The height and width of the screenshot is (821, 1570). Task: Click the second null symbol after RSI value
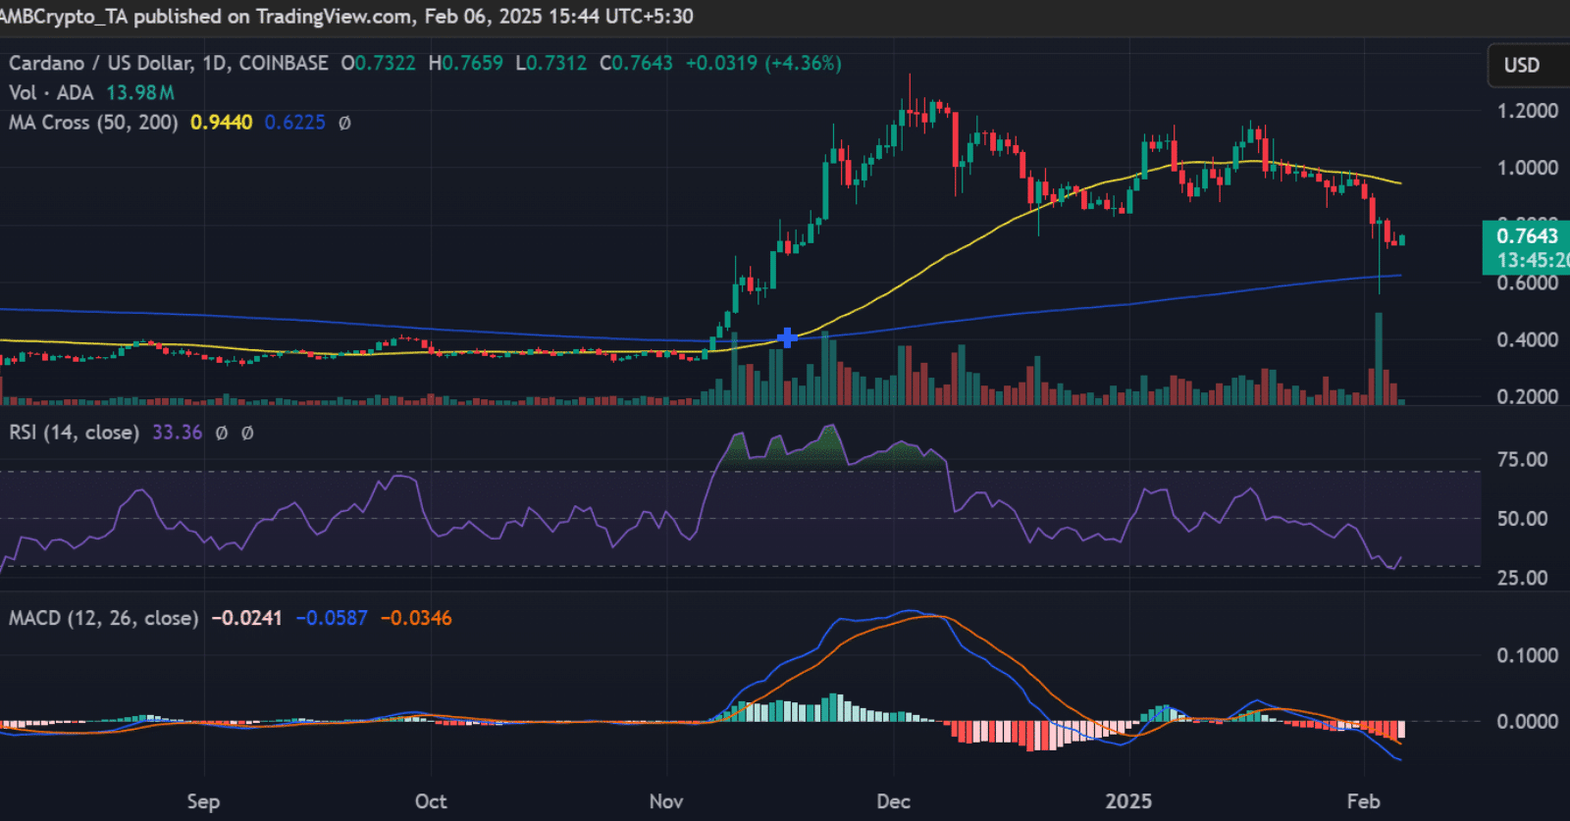[x=247, y=433]
